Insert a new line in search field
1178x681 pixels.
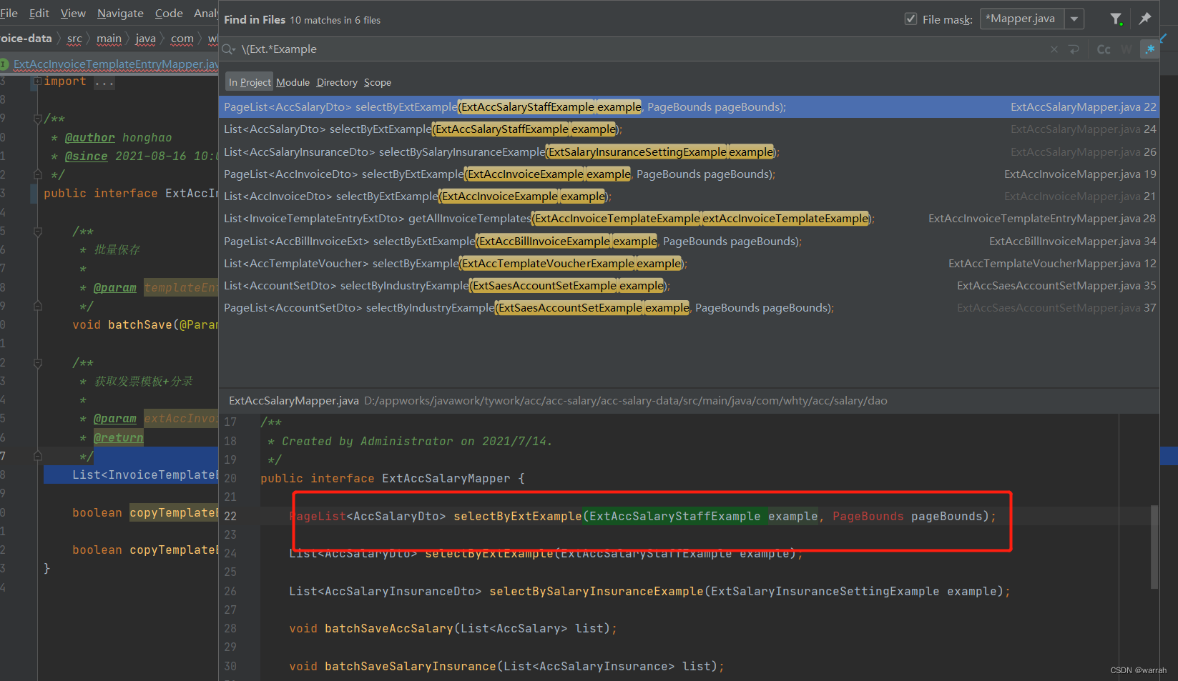(x=1074, y=49)
